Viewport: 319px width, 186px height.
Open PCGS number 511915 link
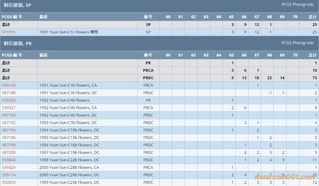[9, 32]
